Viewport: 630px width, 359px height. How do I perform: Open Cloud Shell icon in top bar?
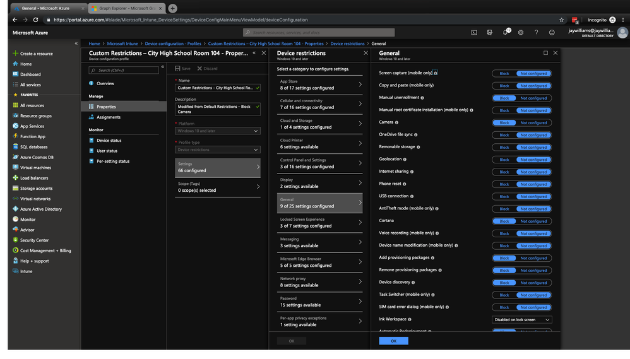click(x=474, y=33)
